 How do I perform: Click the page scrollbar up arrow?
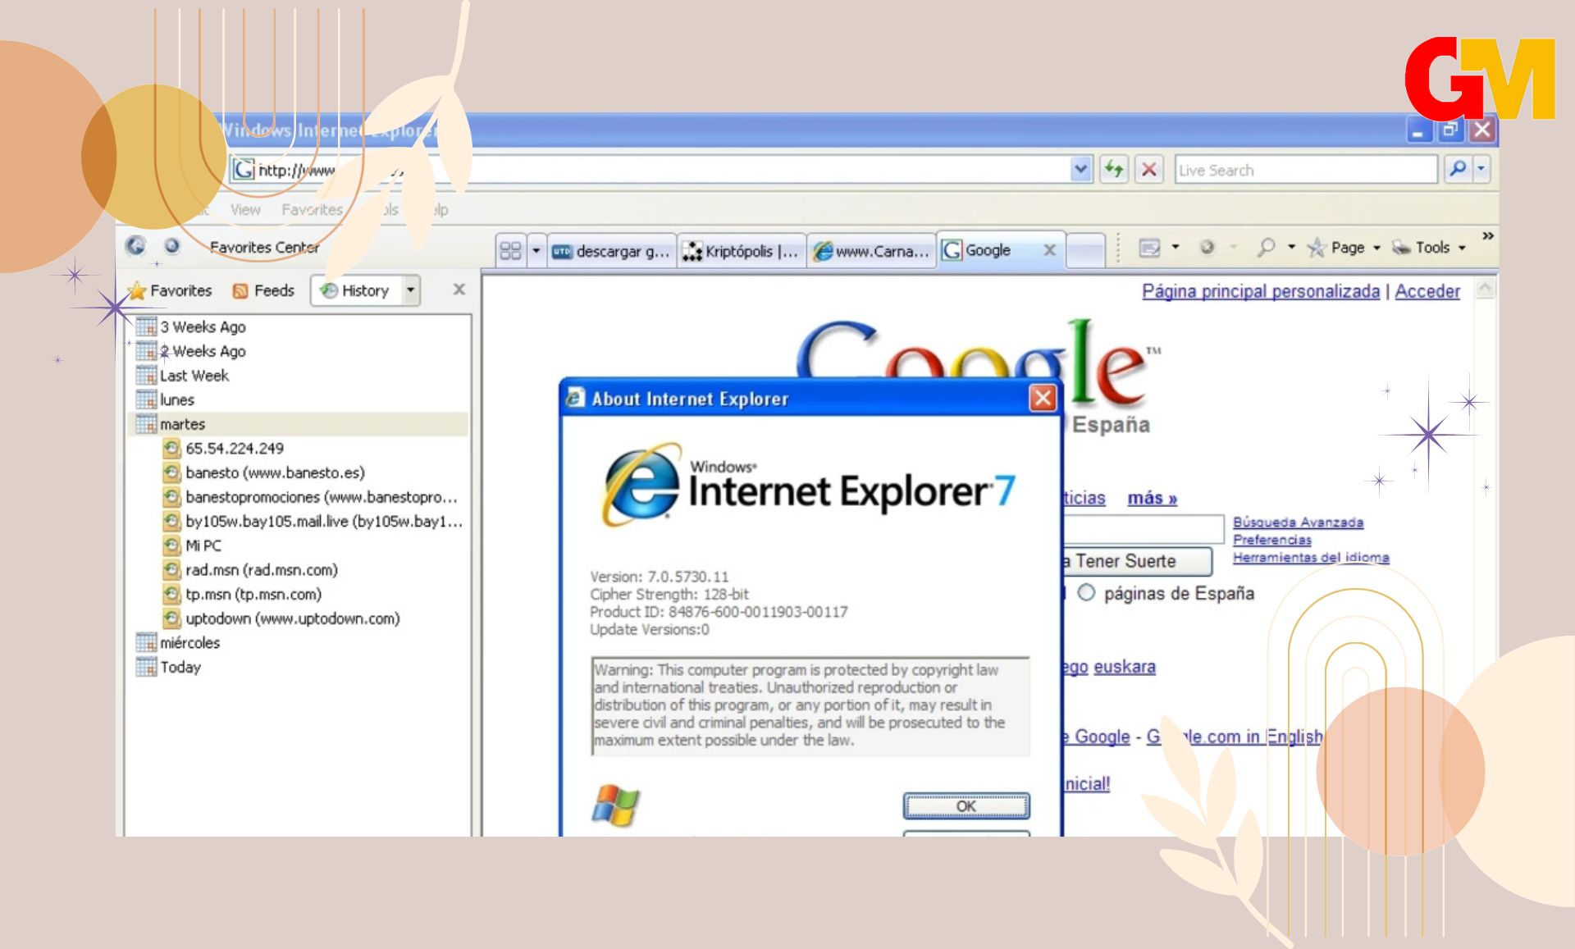click(x=1486, y=288)
